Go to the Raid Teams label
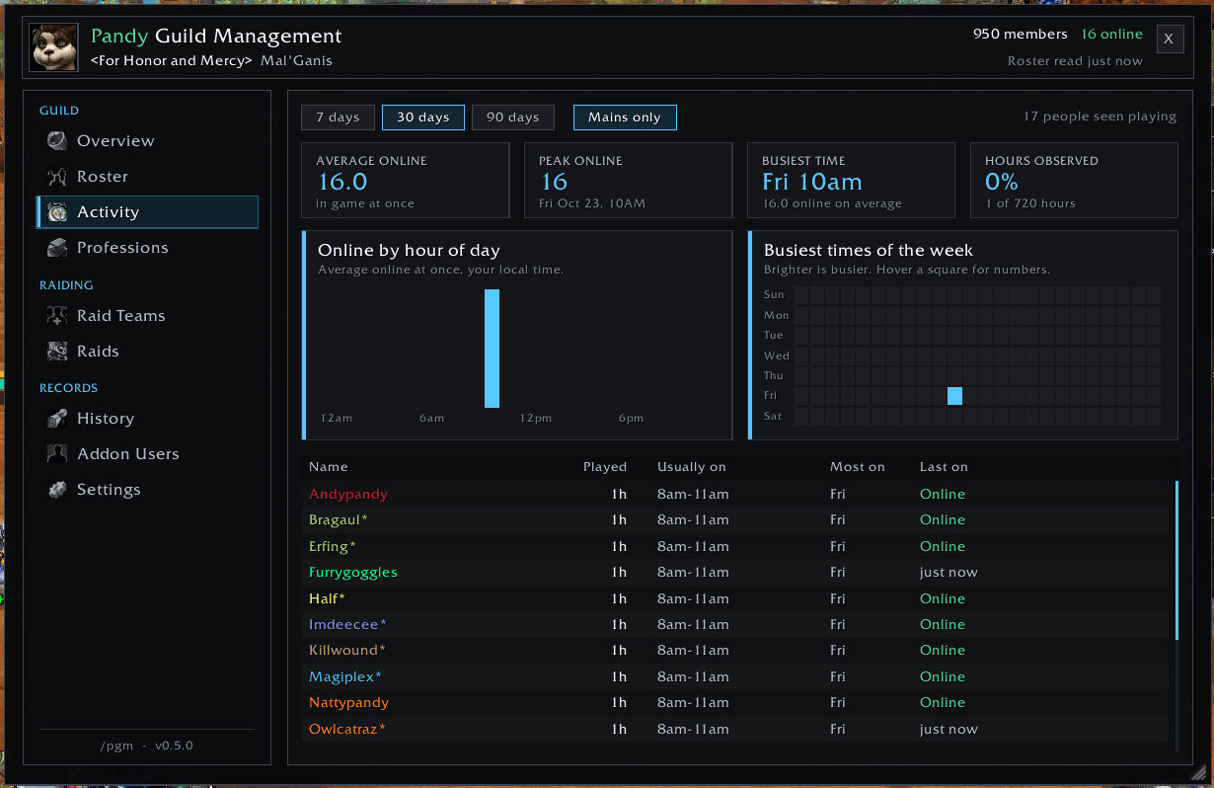The image size is (1214, 788). click(121, 316)
